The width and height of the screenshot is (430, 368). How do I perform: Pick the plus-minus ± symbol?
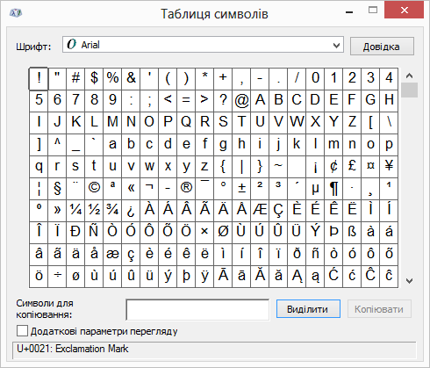pyautogui.click(x=241, y=187)
